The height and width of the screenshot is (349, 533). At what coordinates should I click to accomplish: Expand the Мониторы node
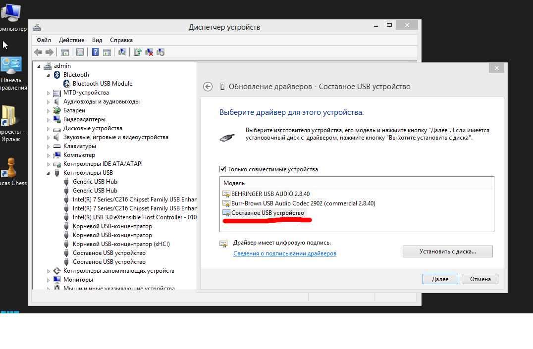pyautogui.click(x=48, y=280)
